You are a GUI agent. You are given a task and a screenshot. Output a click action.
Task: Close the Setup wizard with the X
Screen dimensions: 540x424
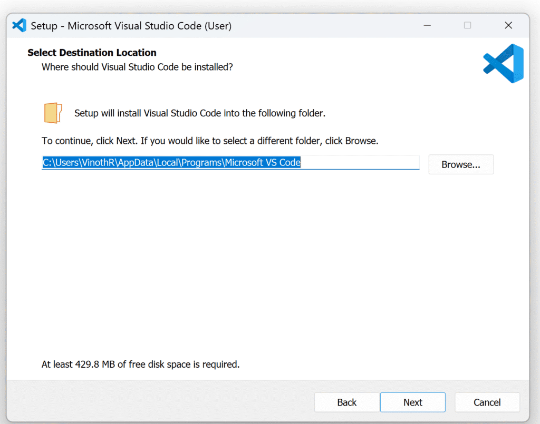[x=508, y=25]
